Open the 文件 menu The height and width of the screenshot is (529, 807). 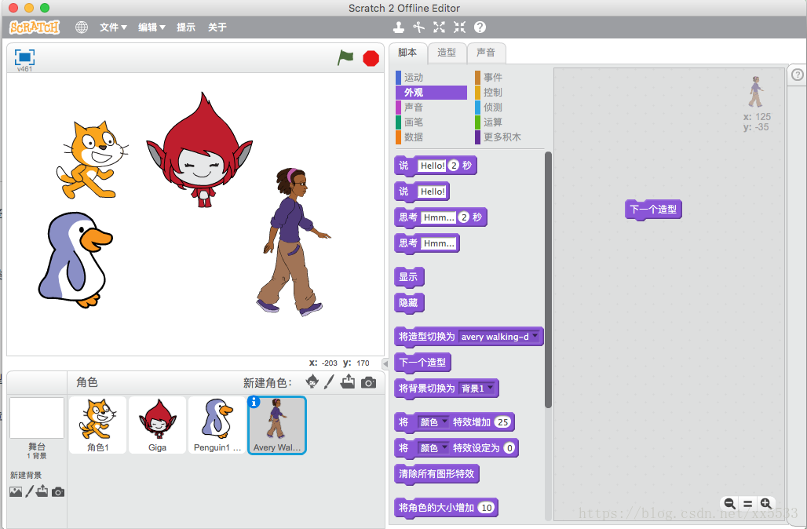click(113, 27)
